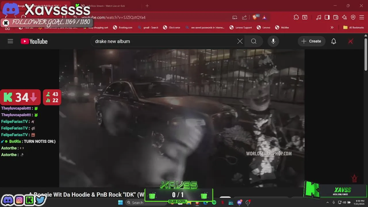
Task: Start voice search with the microphone
Action: click(273, 41)
